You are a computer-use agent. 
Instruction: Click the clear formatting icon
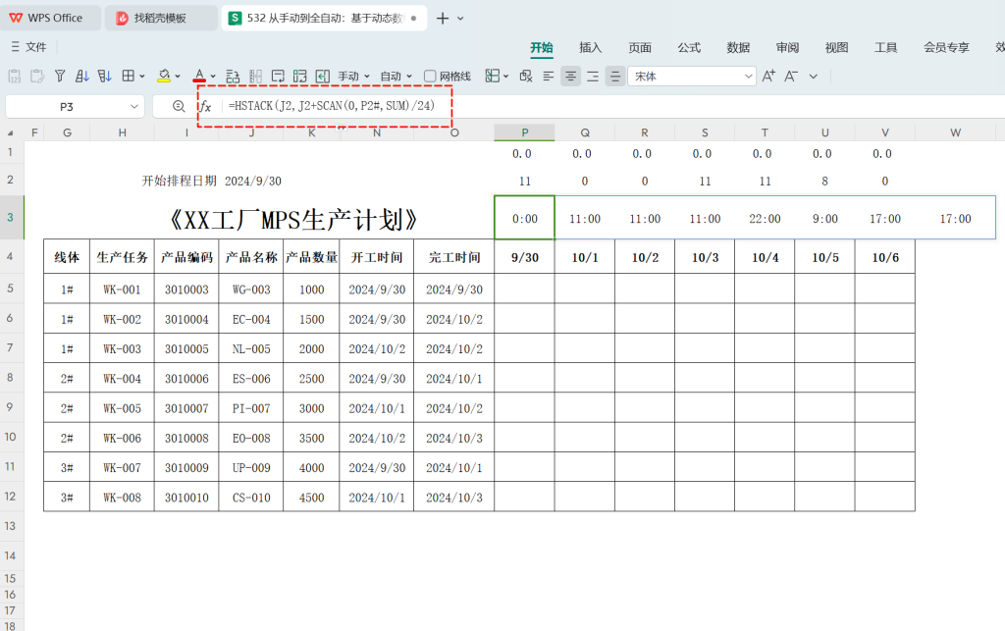[x=526, y=77]
